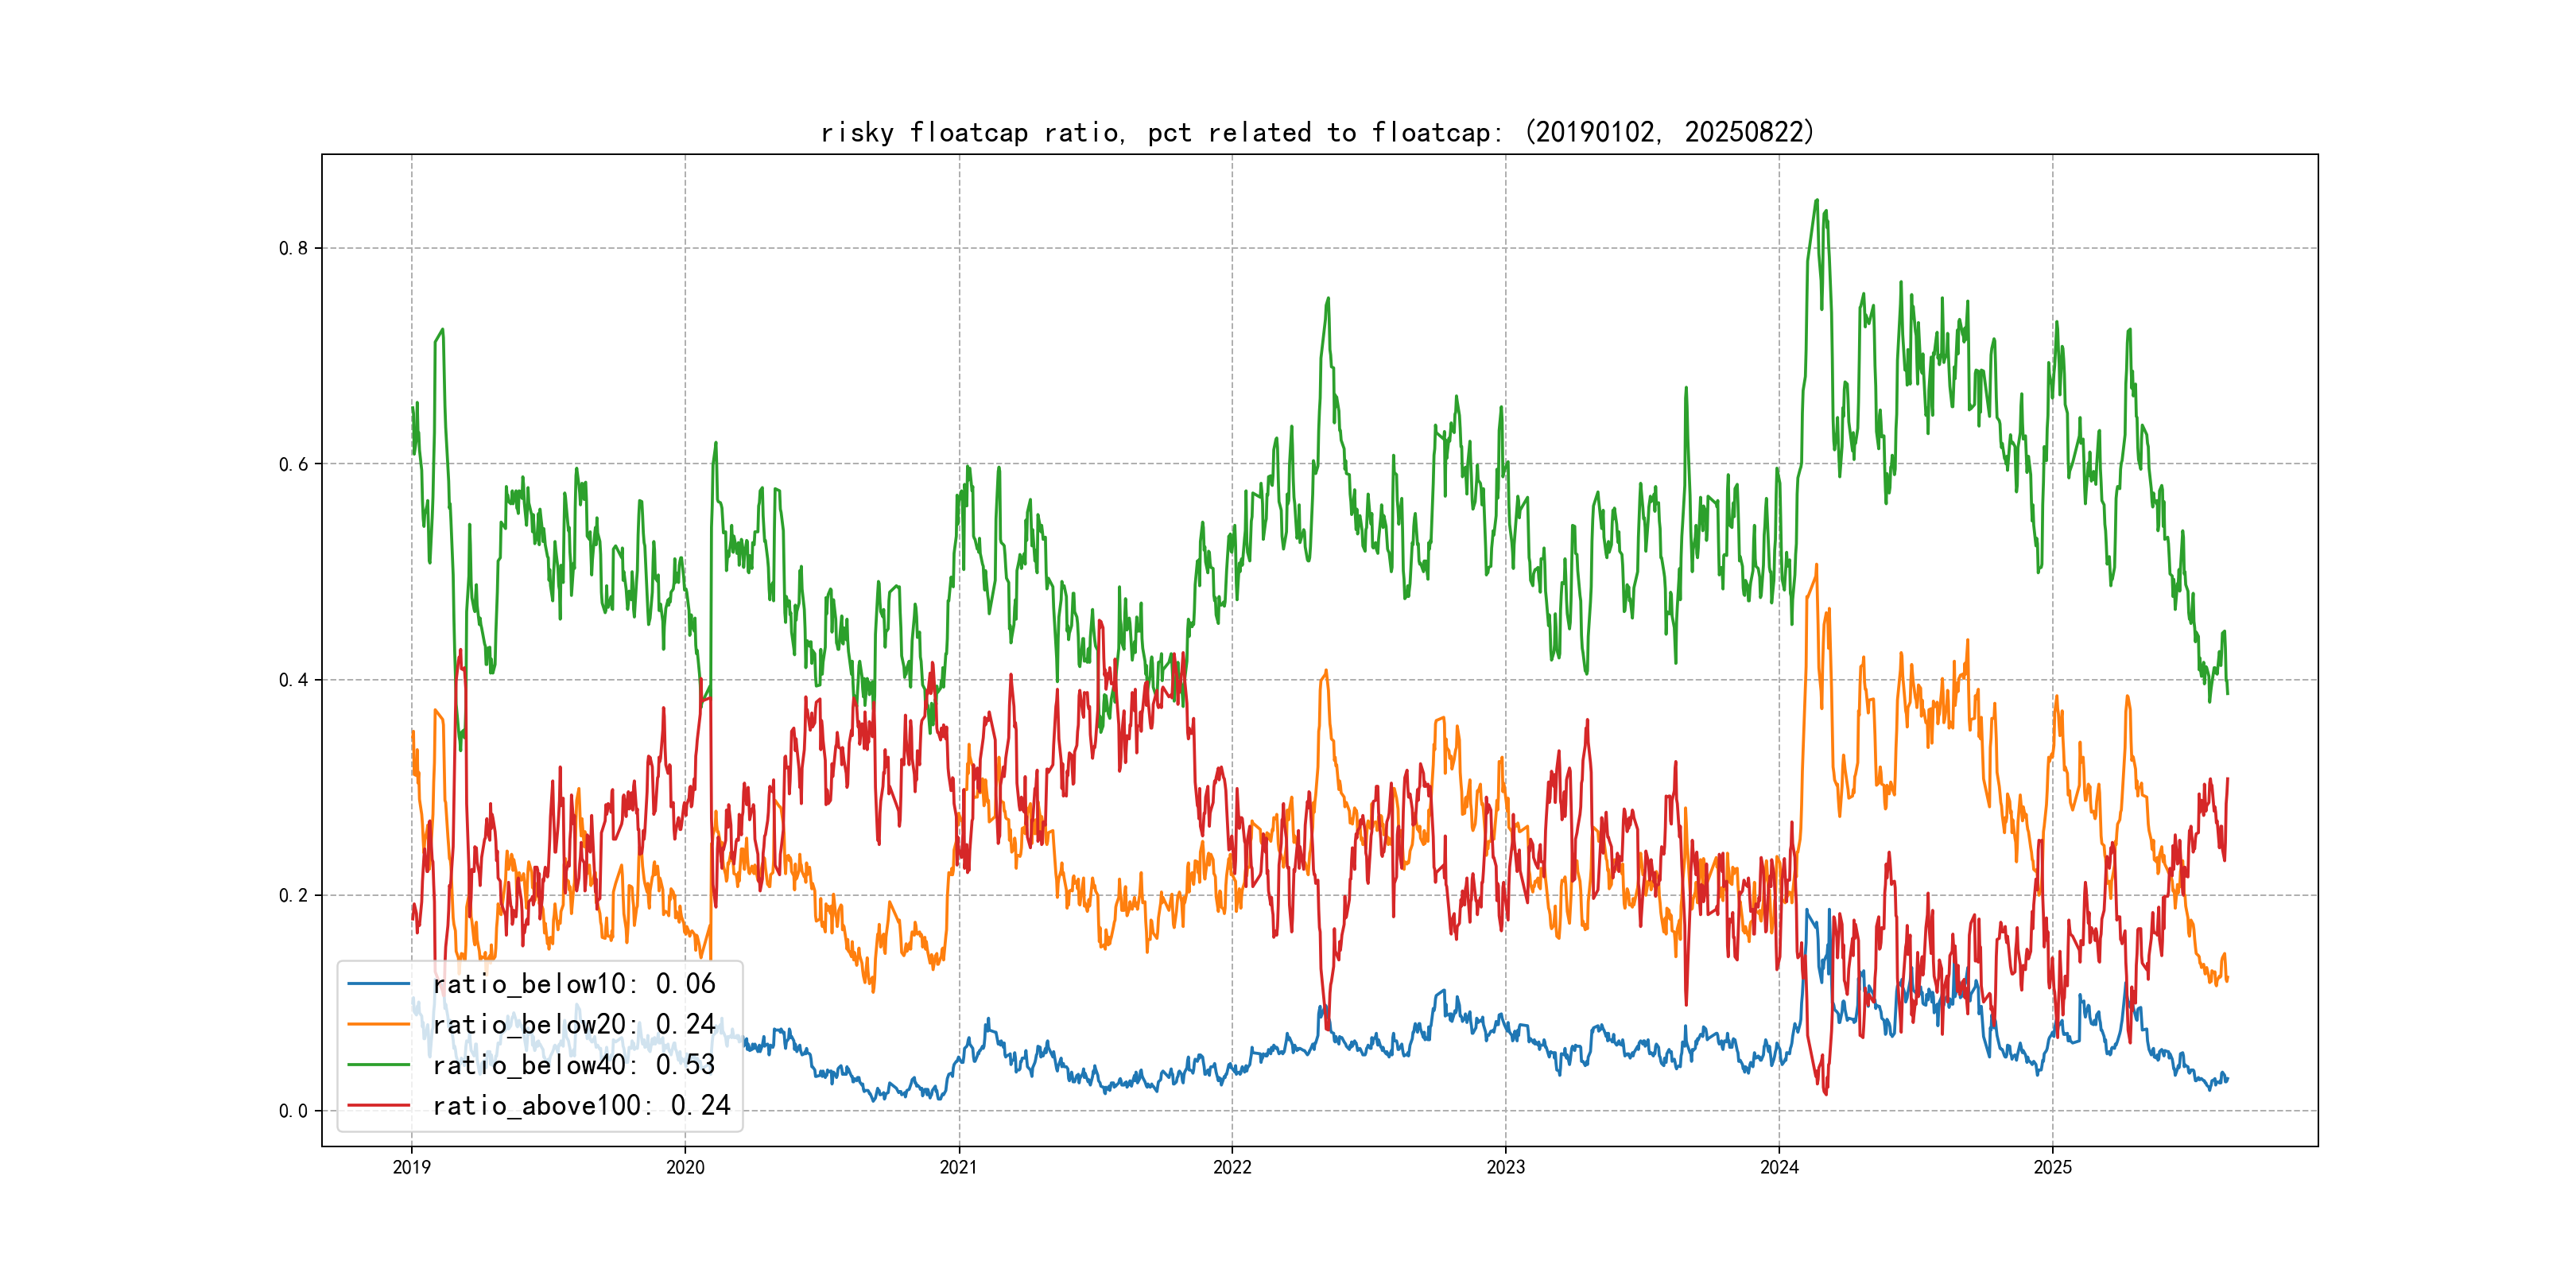
Task: Click the 2020 x-axis tick label
Action: pyautogui.click(x=685, y=1167)
